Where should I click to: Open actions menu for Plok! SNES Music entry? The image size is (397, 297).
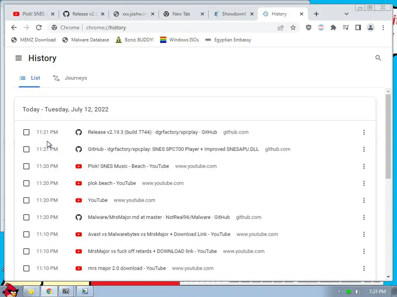pyautogui.click(x=364, y=166)
